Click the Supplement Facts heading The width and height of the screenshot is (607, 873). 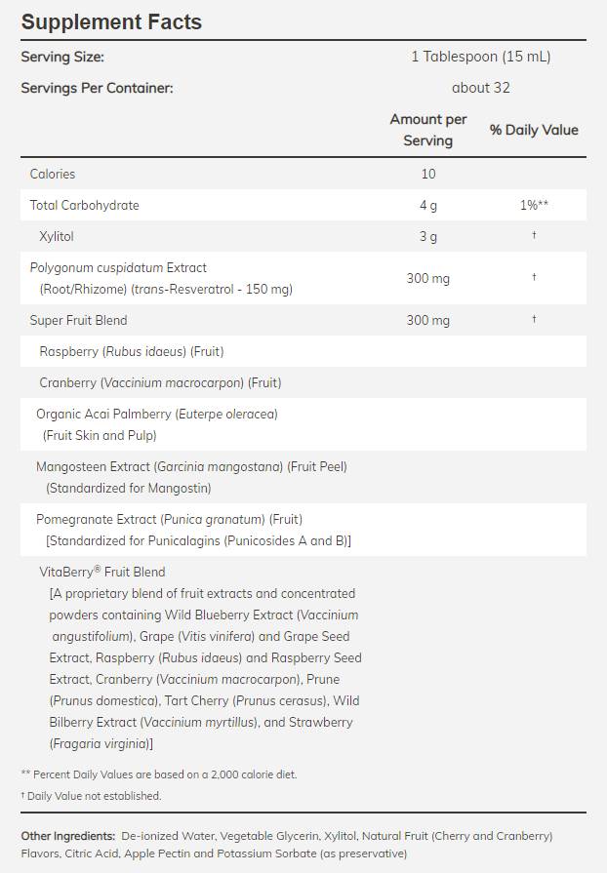pos(111,21)
